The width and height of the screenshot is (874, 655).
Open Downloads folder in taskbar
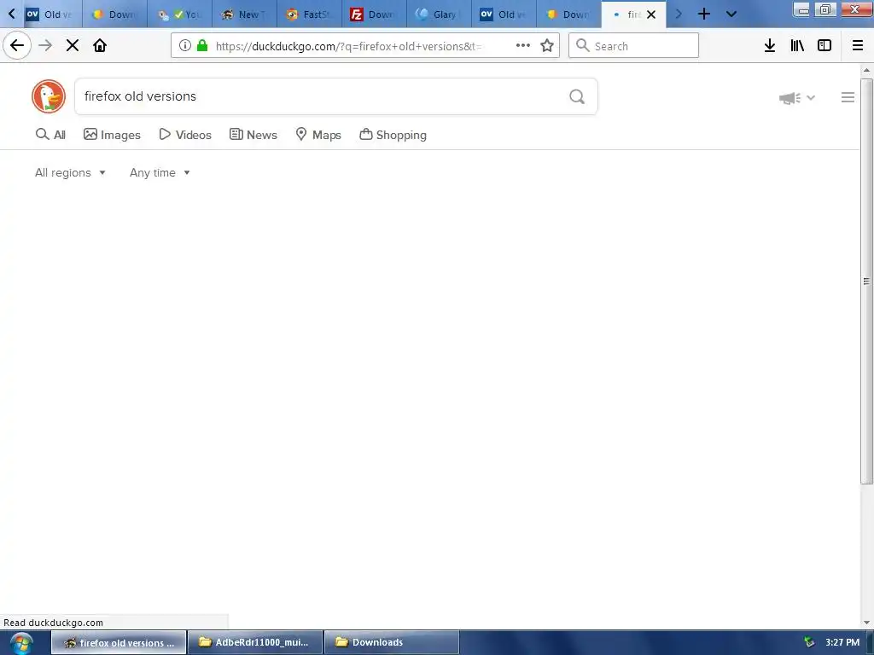point(391,642)
